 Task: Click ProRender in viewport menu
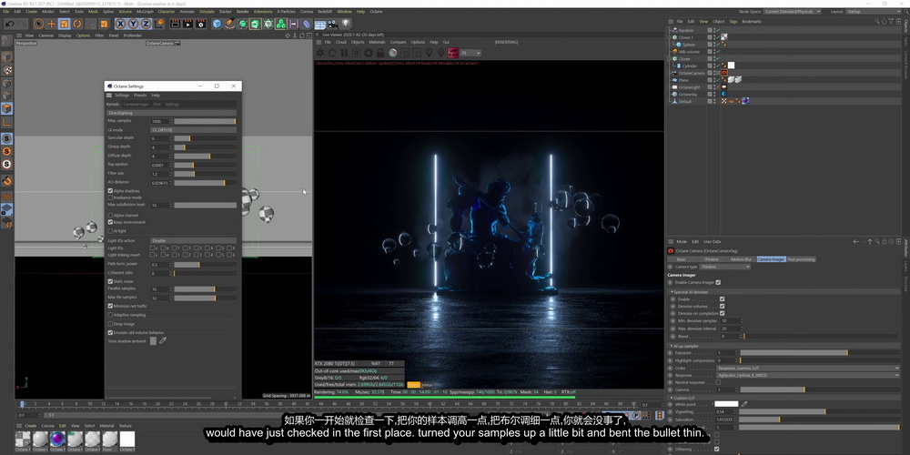coord(132,35)
